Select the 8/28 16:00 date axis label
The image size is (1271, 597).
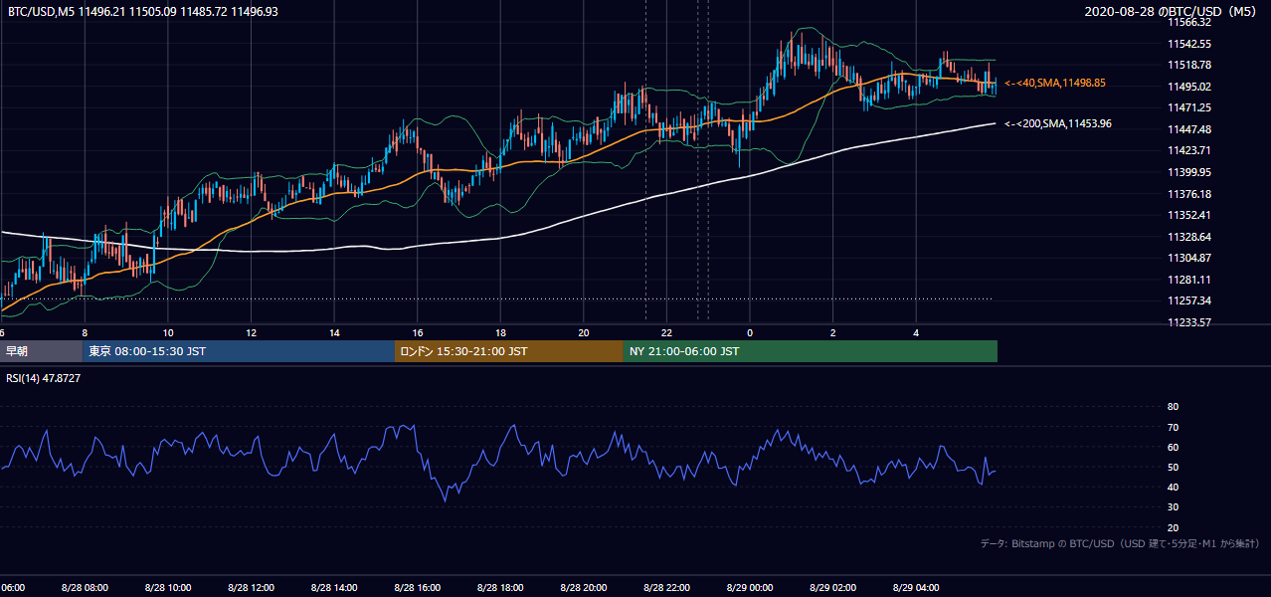pos(418,587)
